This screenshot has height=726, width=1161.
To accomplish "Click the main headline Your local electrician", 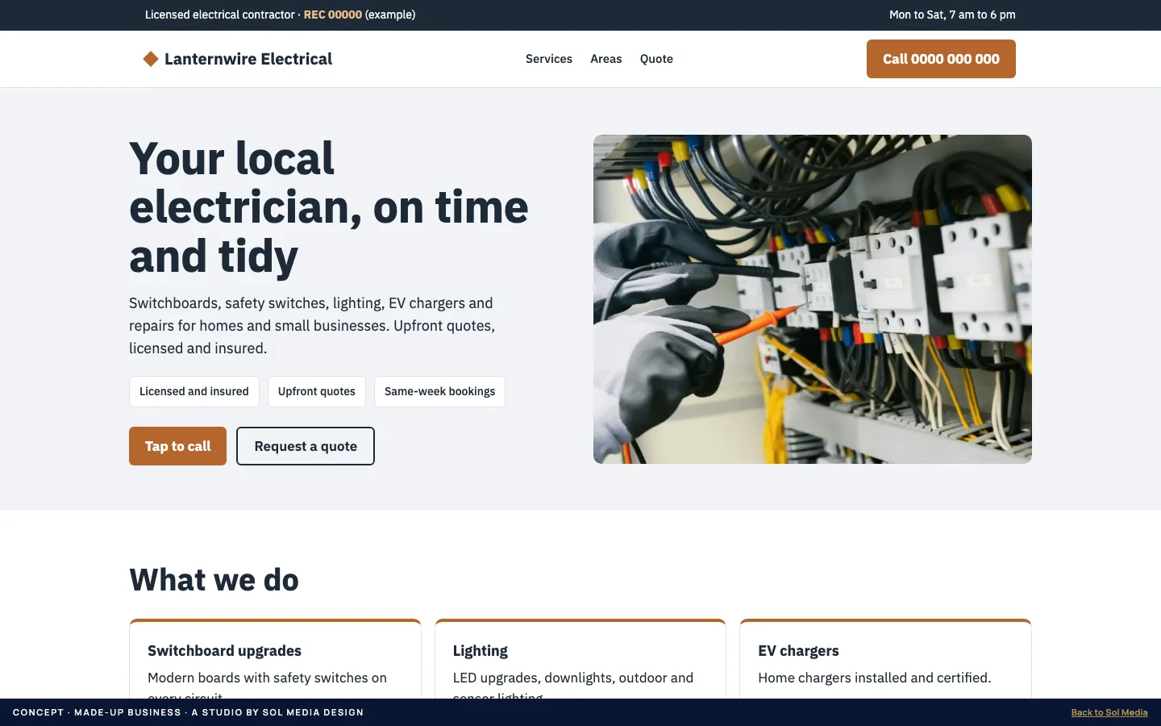I will click(x=329, y=207).
